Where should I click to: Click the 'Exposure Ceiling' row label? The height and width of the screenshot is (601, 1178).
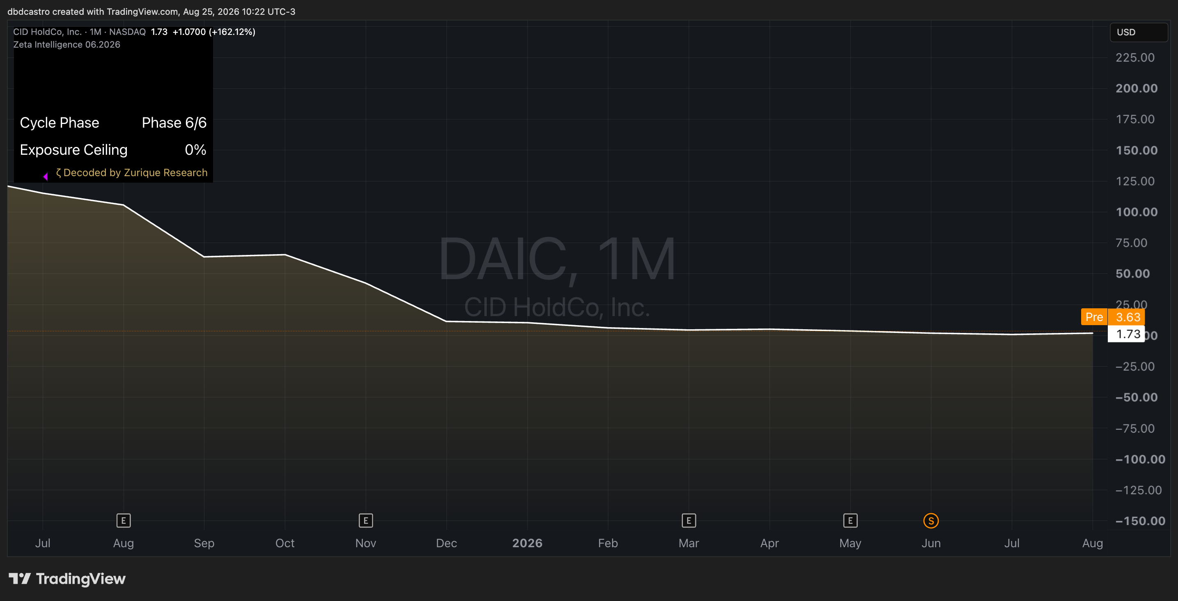[73, 149]
